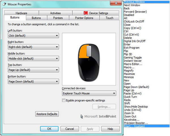
Task: Click the Microsoft IntelliPoint cursor logo
Action: tap(82, 116)
